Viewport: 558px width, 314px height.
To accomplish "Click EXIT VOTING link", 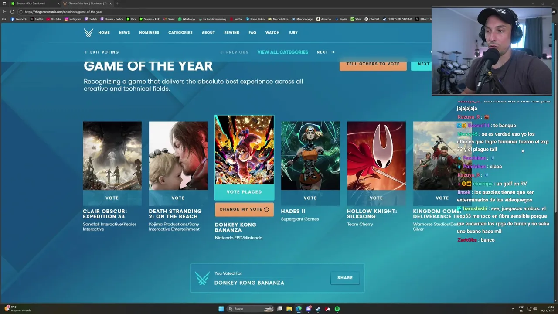I will click(102, 52).
